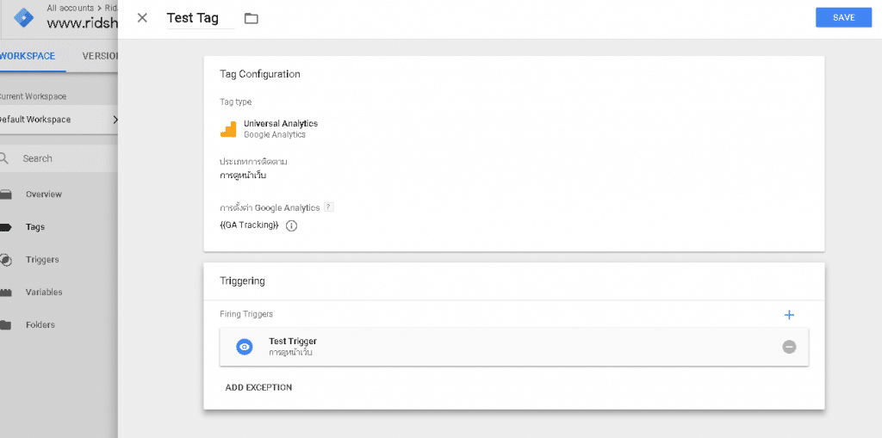The width and height of the screenshot is (882, 438).
Task: Switch to the Versions tab
Action: [100, 56]
